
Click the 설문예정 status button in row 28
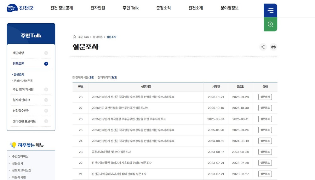[x=265, y=97]
